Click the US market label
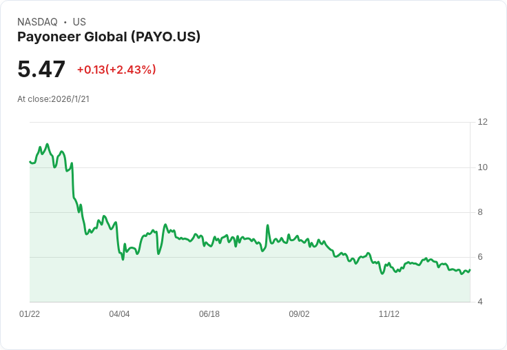507x350 pixels. point(79,22)
